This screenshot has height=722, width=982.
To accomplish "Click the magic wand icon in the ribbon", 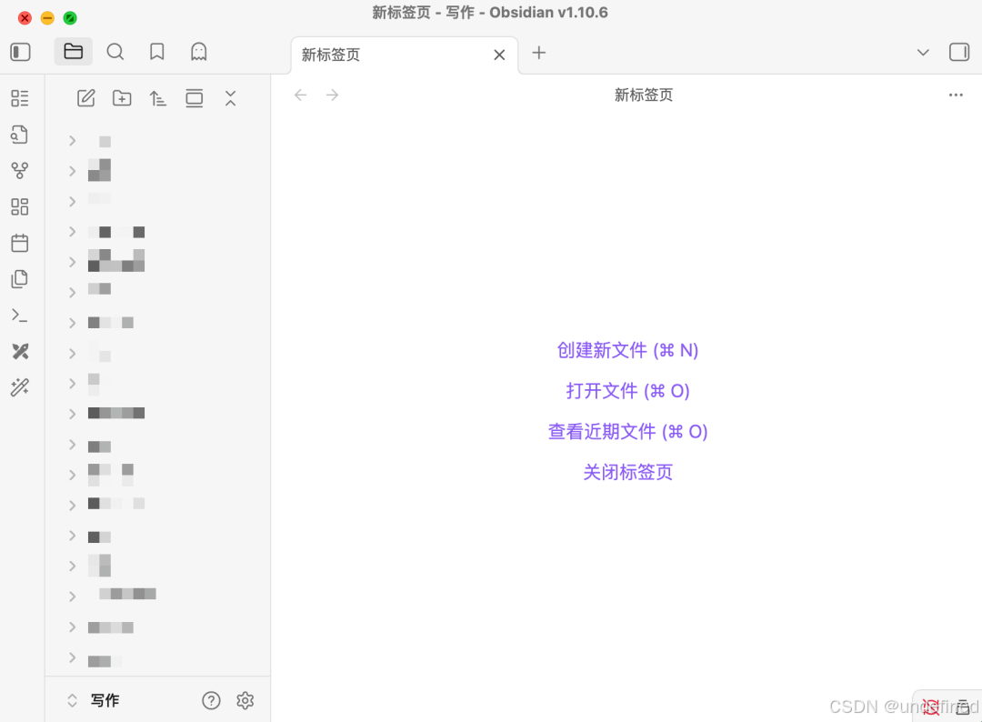I will point(20,388).
